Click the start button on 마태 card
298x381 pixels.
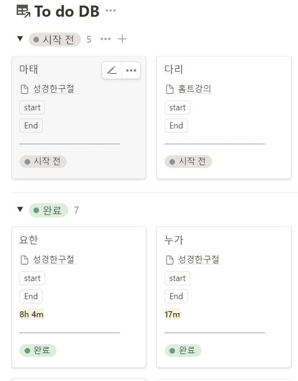(32, 107)
